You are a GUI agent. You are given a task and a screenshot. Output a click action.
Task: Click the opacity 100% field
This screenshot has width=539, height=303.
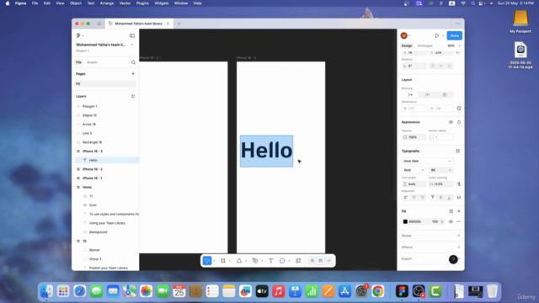pos(414,137)
